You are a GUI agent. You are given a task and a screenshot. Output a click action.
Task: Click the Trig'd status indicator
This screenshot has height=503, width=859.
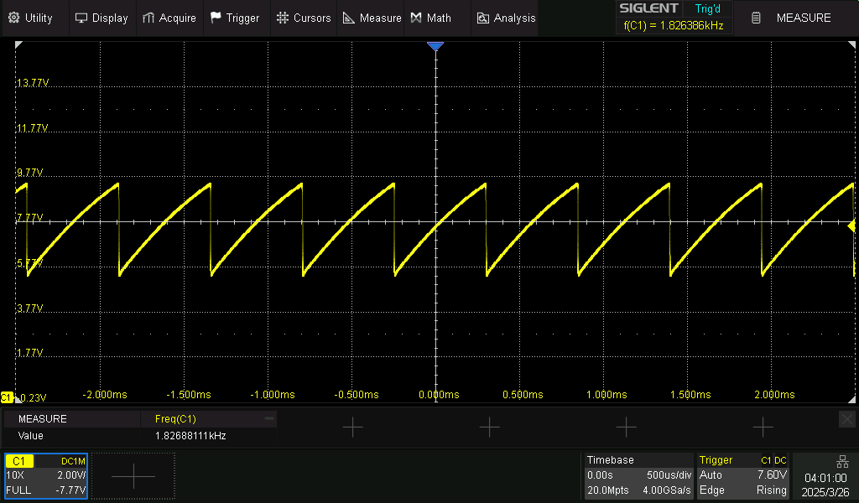tap(707, 8)
